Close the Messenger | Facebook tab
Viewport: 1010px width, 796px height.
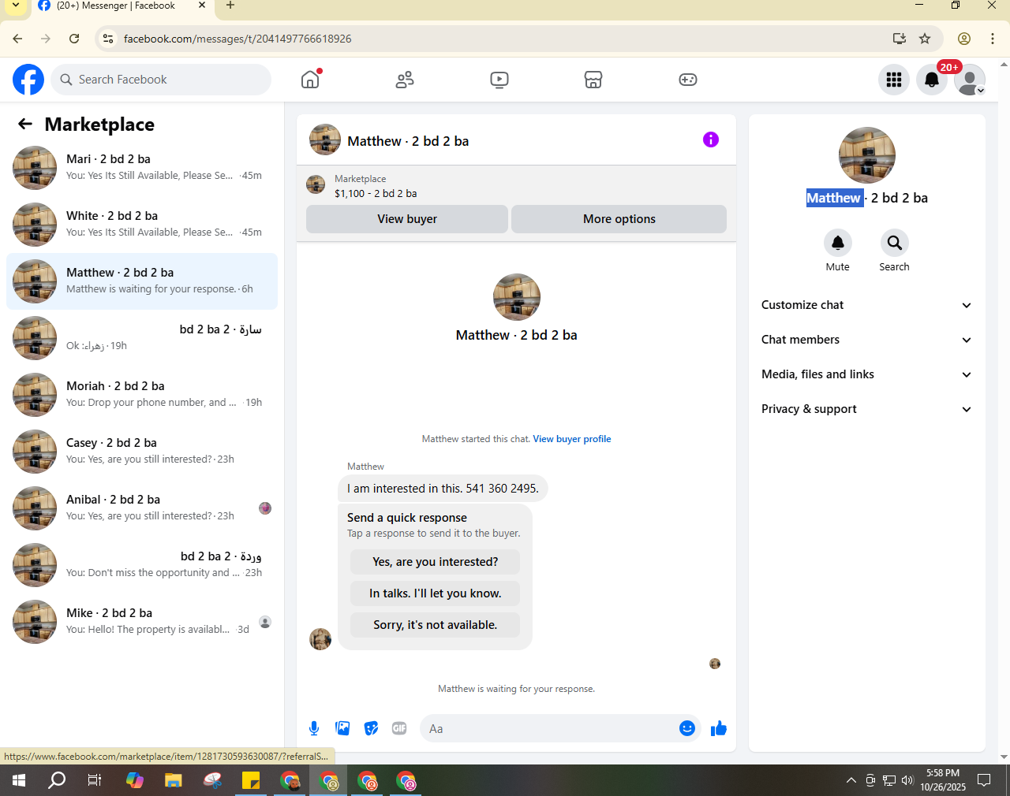tap(202, 6)
